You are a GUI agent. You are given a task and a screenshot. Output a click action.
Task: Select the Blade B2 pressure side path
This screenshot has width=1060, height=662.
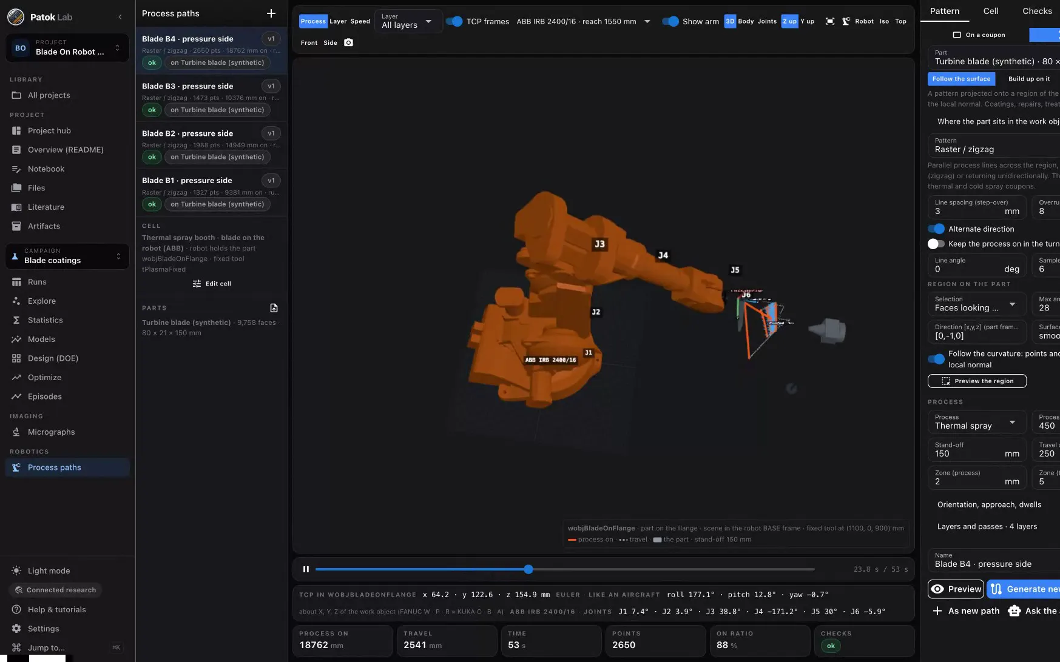click(211, 145)
